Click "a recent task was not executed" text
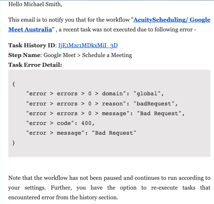 [x=97, y=30]
